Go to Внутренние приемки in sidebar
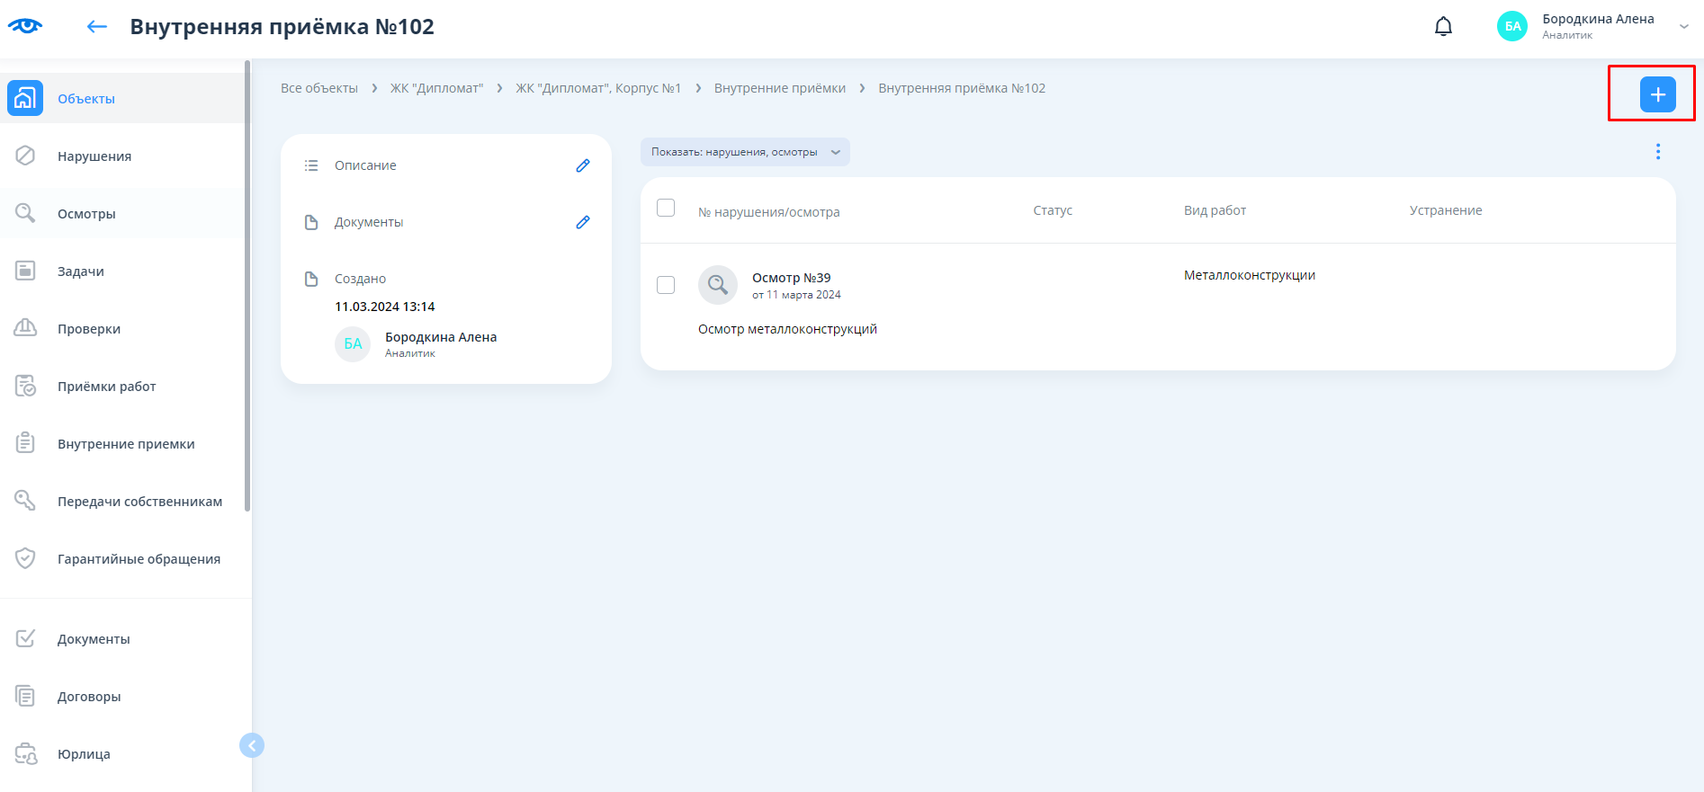Screen dimensions: 1704x792 point(126,444)
